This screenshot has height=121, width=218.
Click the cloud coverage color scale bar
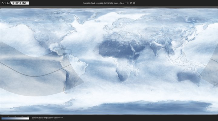pyautogui.click(x=15, y=118)
